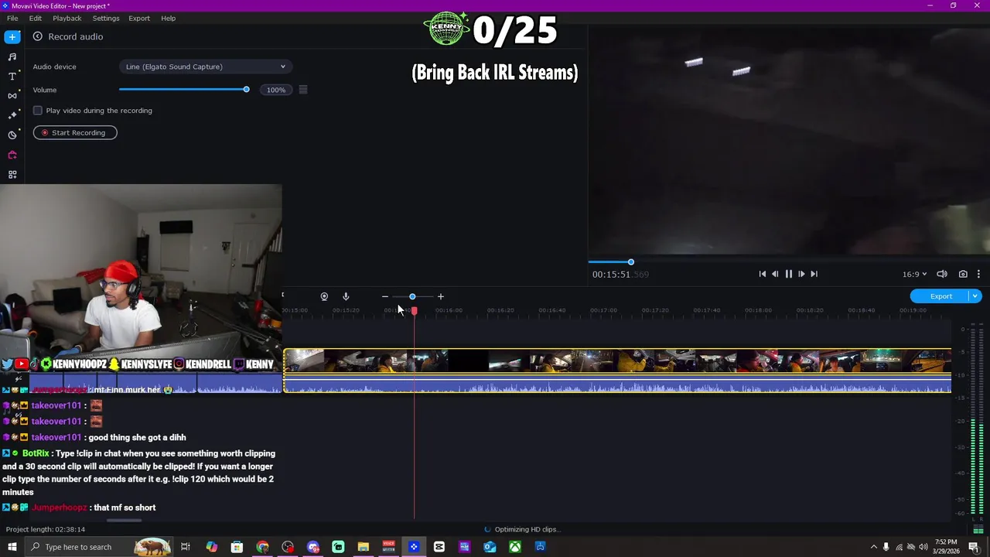Open the Titles T tool
990x557 pixels.
click(12, 76)
